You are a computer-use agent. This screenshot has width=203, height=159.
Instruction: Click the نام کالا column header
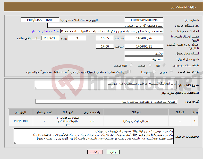click(x=136, y=112)
